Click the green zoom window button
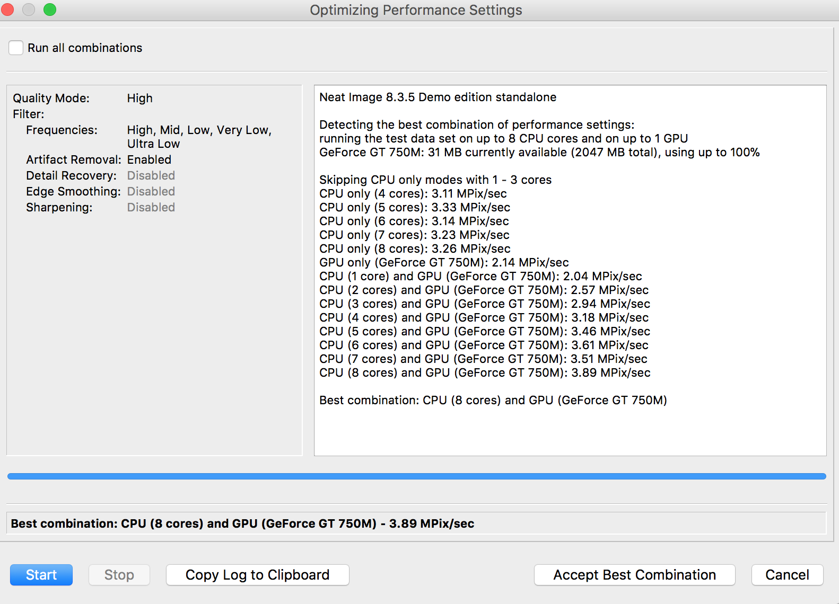839x604 pixels. click(x=50, y=10)
